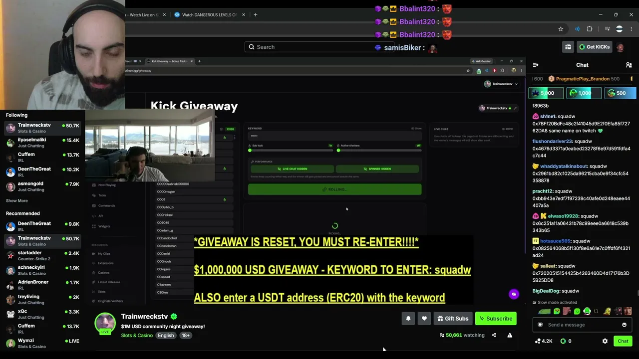The width and height of the screenshot is (639, 359).
Task: Click the bookmark star in the streamed browser
Action: point(468,70)
